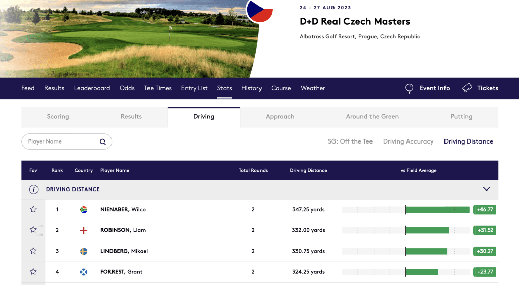Image resolution: width=519 pixels, height=285 pixels.
Task: Open LINDBERG, Mikael player profile
Action: (x=124, y=251)
